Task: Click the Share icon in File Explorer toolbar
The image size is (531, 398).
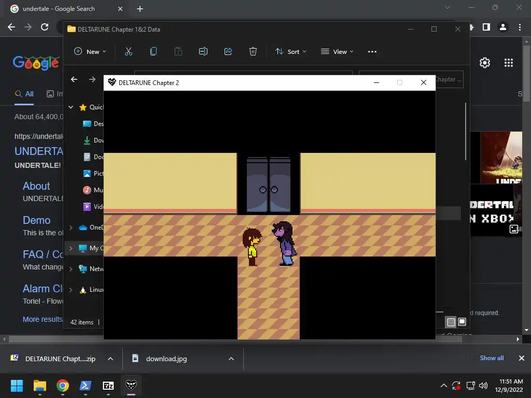Action: (x=228, y=51)
